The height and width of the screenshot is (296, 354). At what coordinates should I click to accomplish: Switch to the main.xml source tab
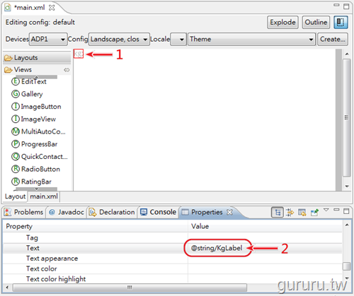click(44, 196)
